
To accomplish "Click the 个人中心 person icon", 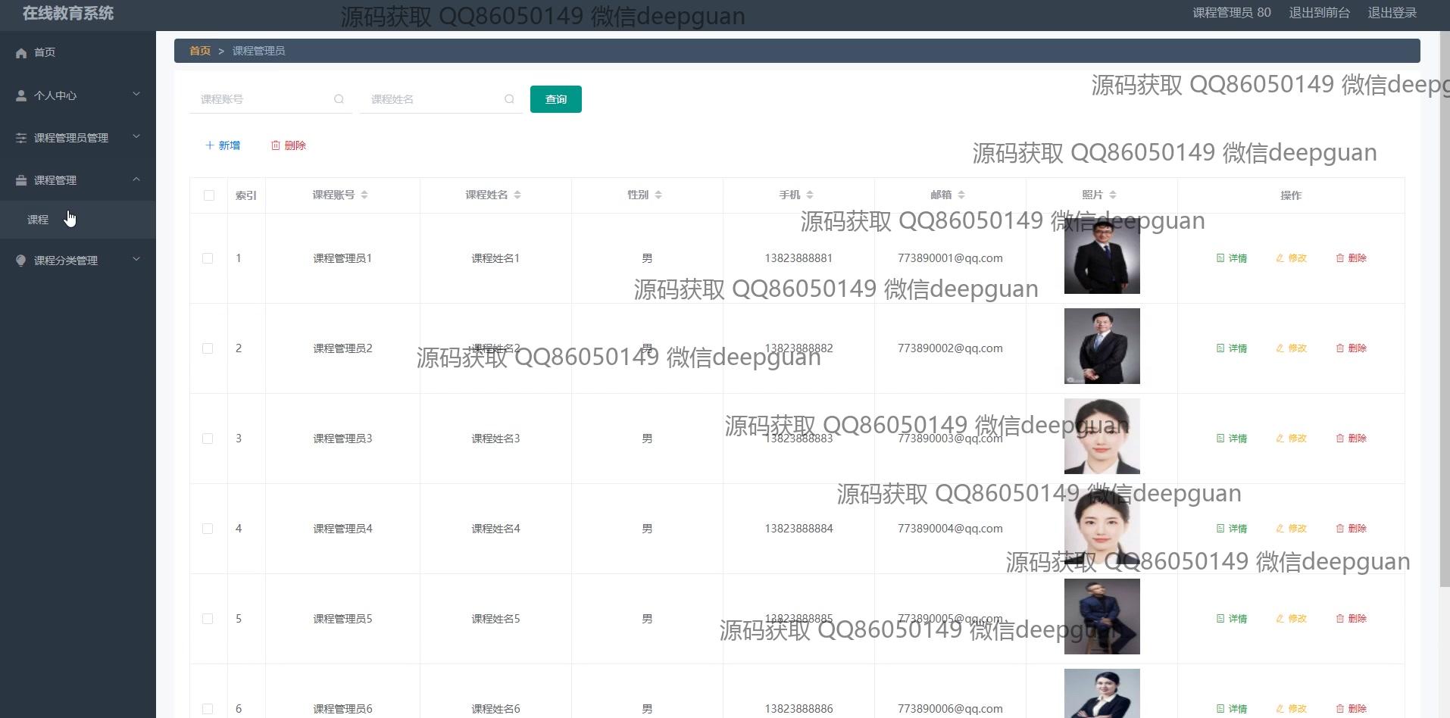I will 21,95.
